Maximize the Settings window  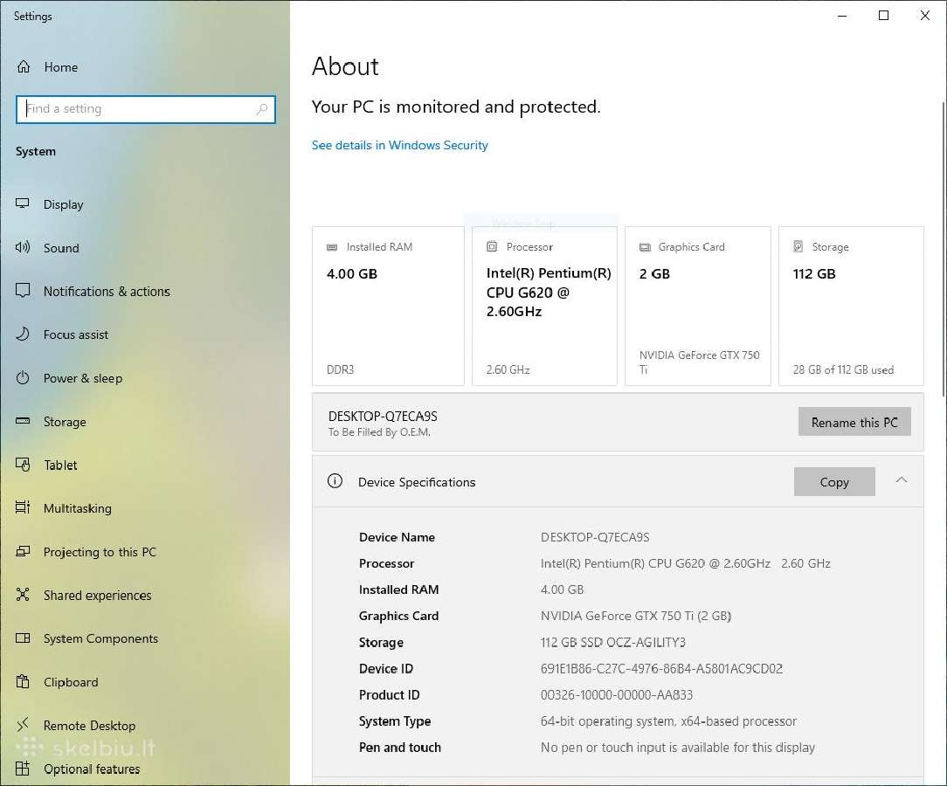[x=883, y=16]
